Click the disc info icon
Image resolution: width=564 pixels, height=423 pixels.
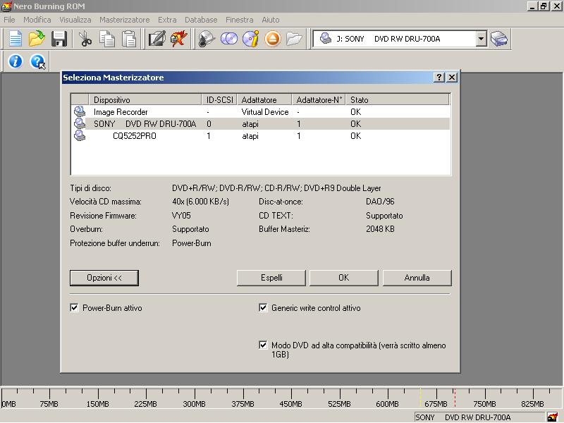251,39
